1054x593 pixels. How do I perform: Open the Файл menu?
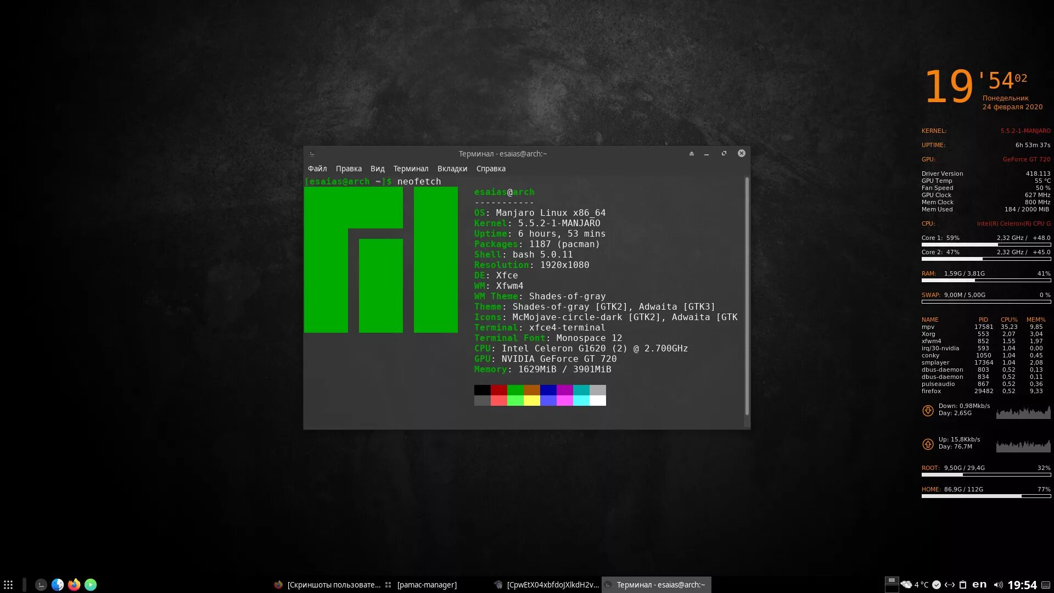pos(317,169)
